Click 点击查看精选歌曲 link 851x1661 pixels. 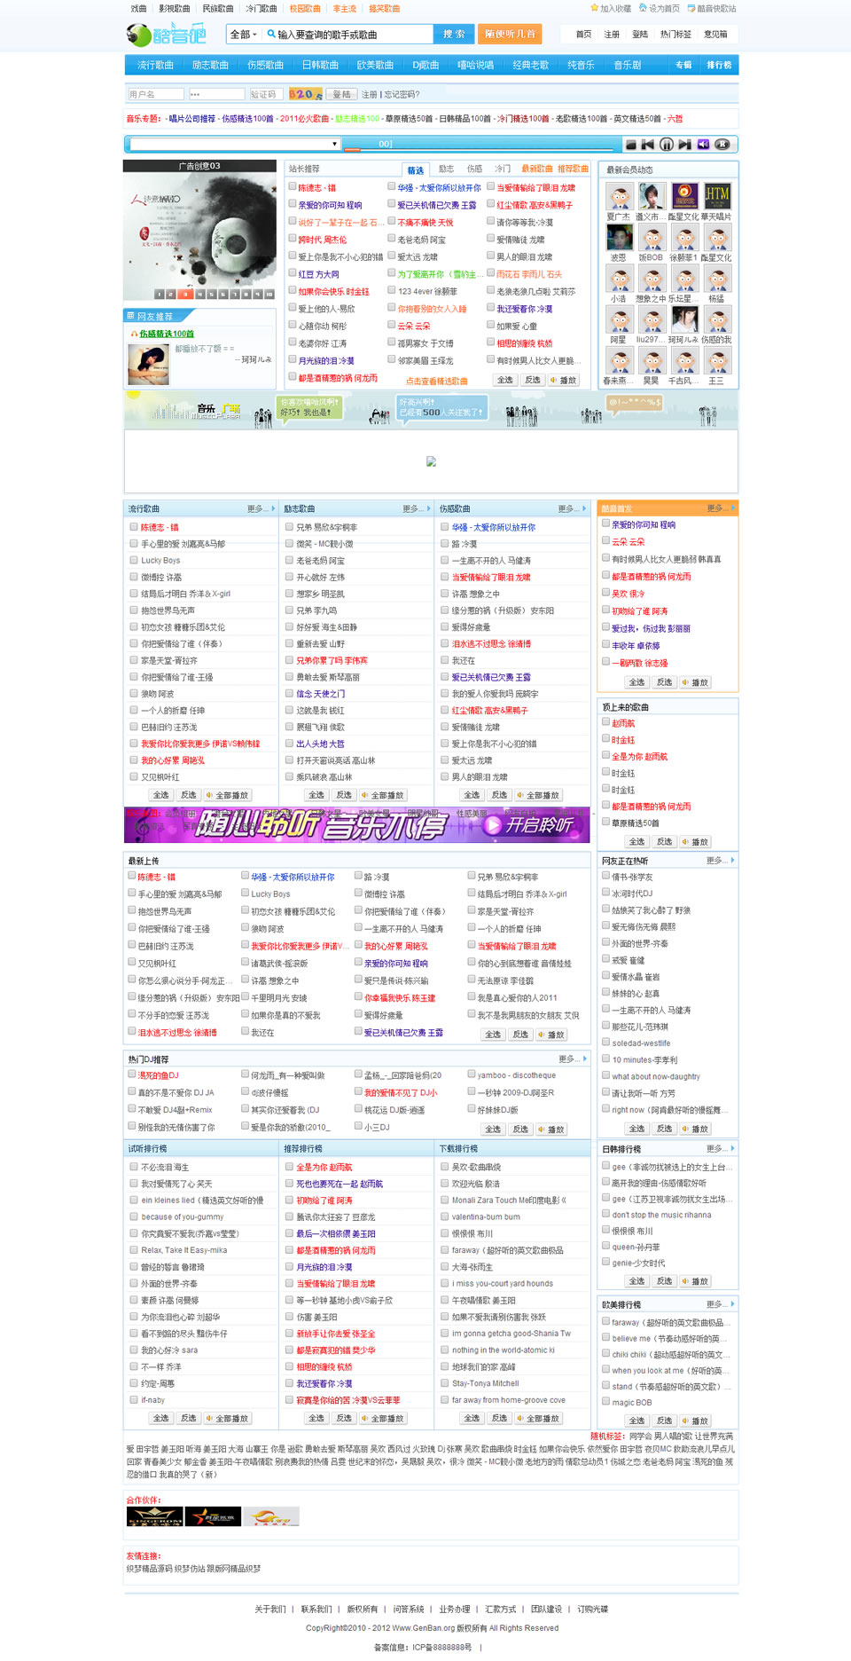click(436, 381)
